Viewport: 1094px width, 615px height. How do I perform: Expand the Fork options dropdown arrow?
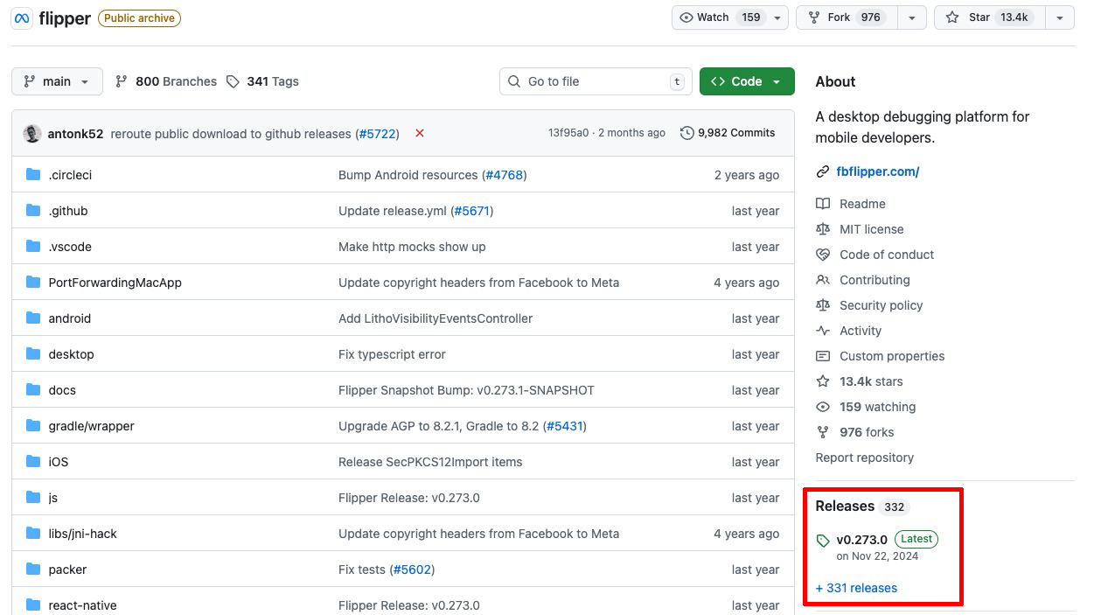tap(912, 17)
